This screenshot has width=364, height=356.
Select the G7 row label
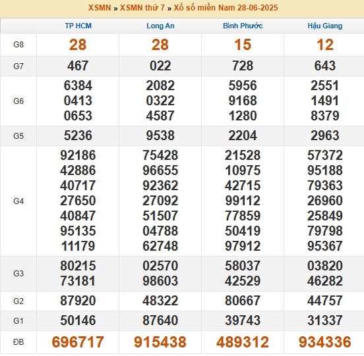pos(18,66)
